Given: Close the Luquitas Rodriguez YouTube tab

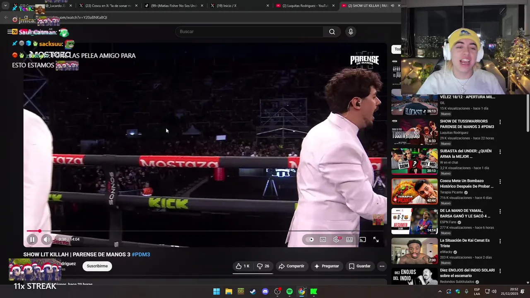Looking at the screenshot, I should pyautogui.click(x=333, y=6).
